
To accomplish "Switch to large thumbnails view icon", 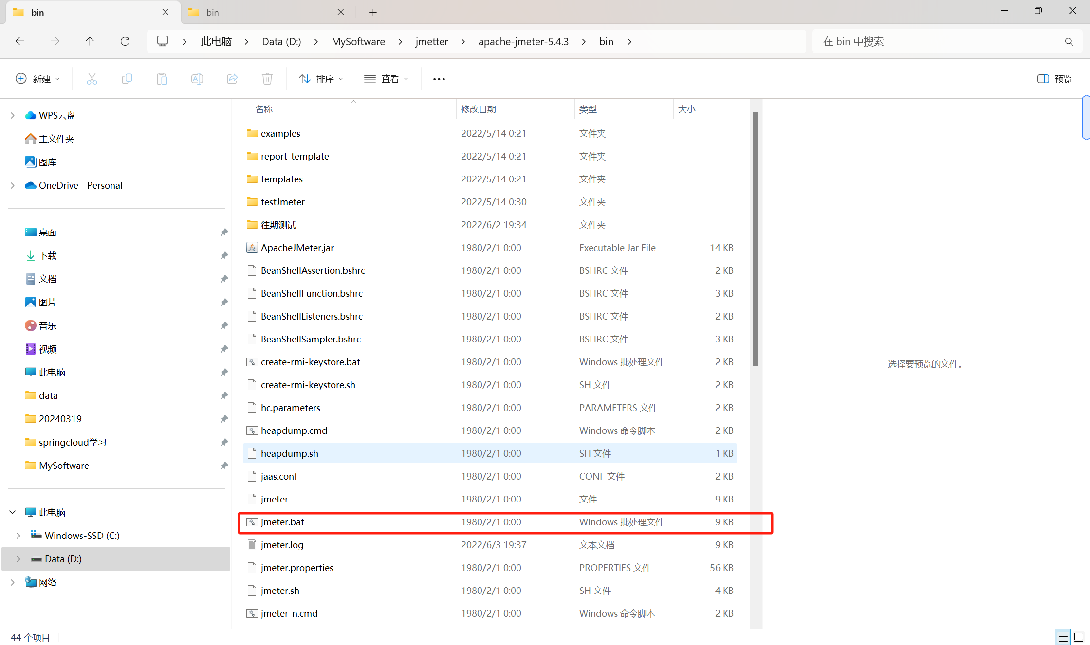I will point(1079,637).
